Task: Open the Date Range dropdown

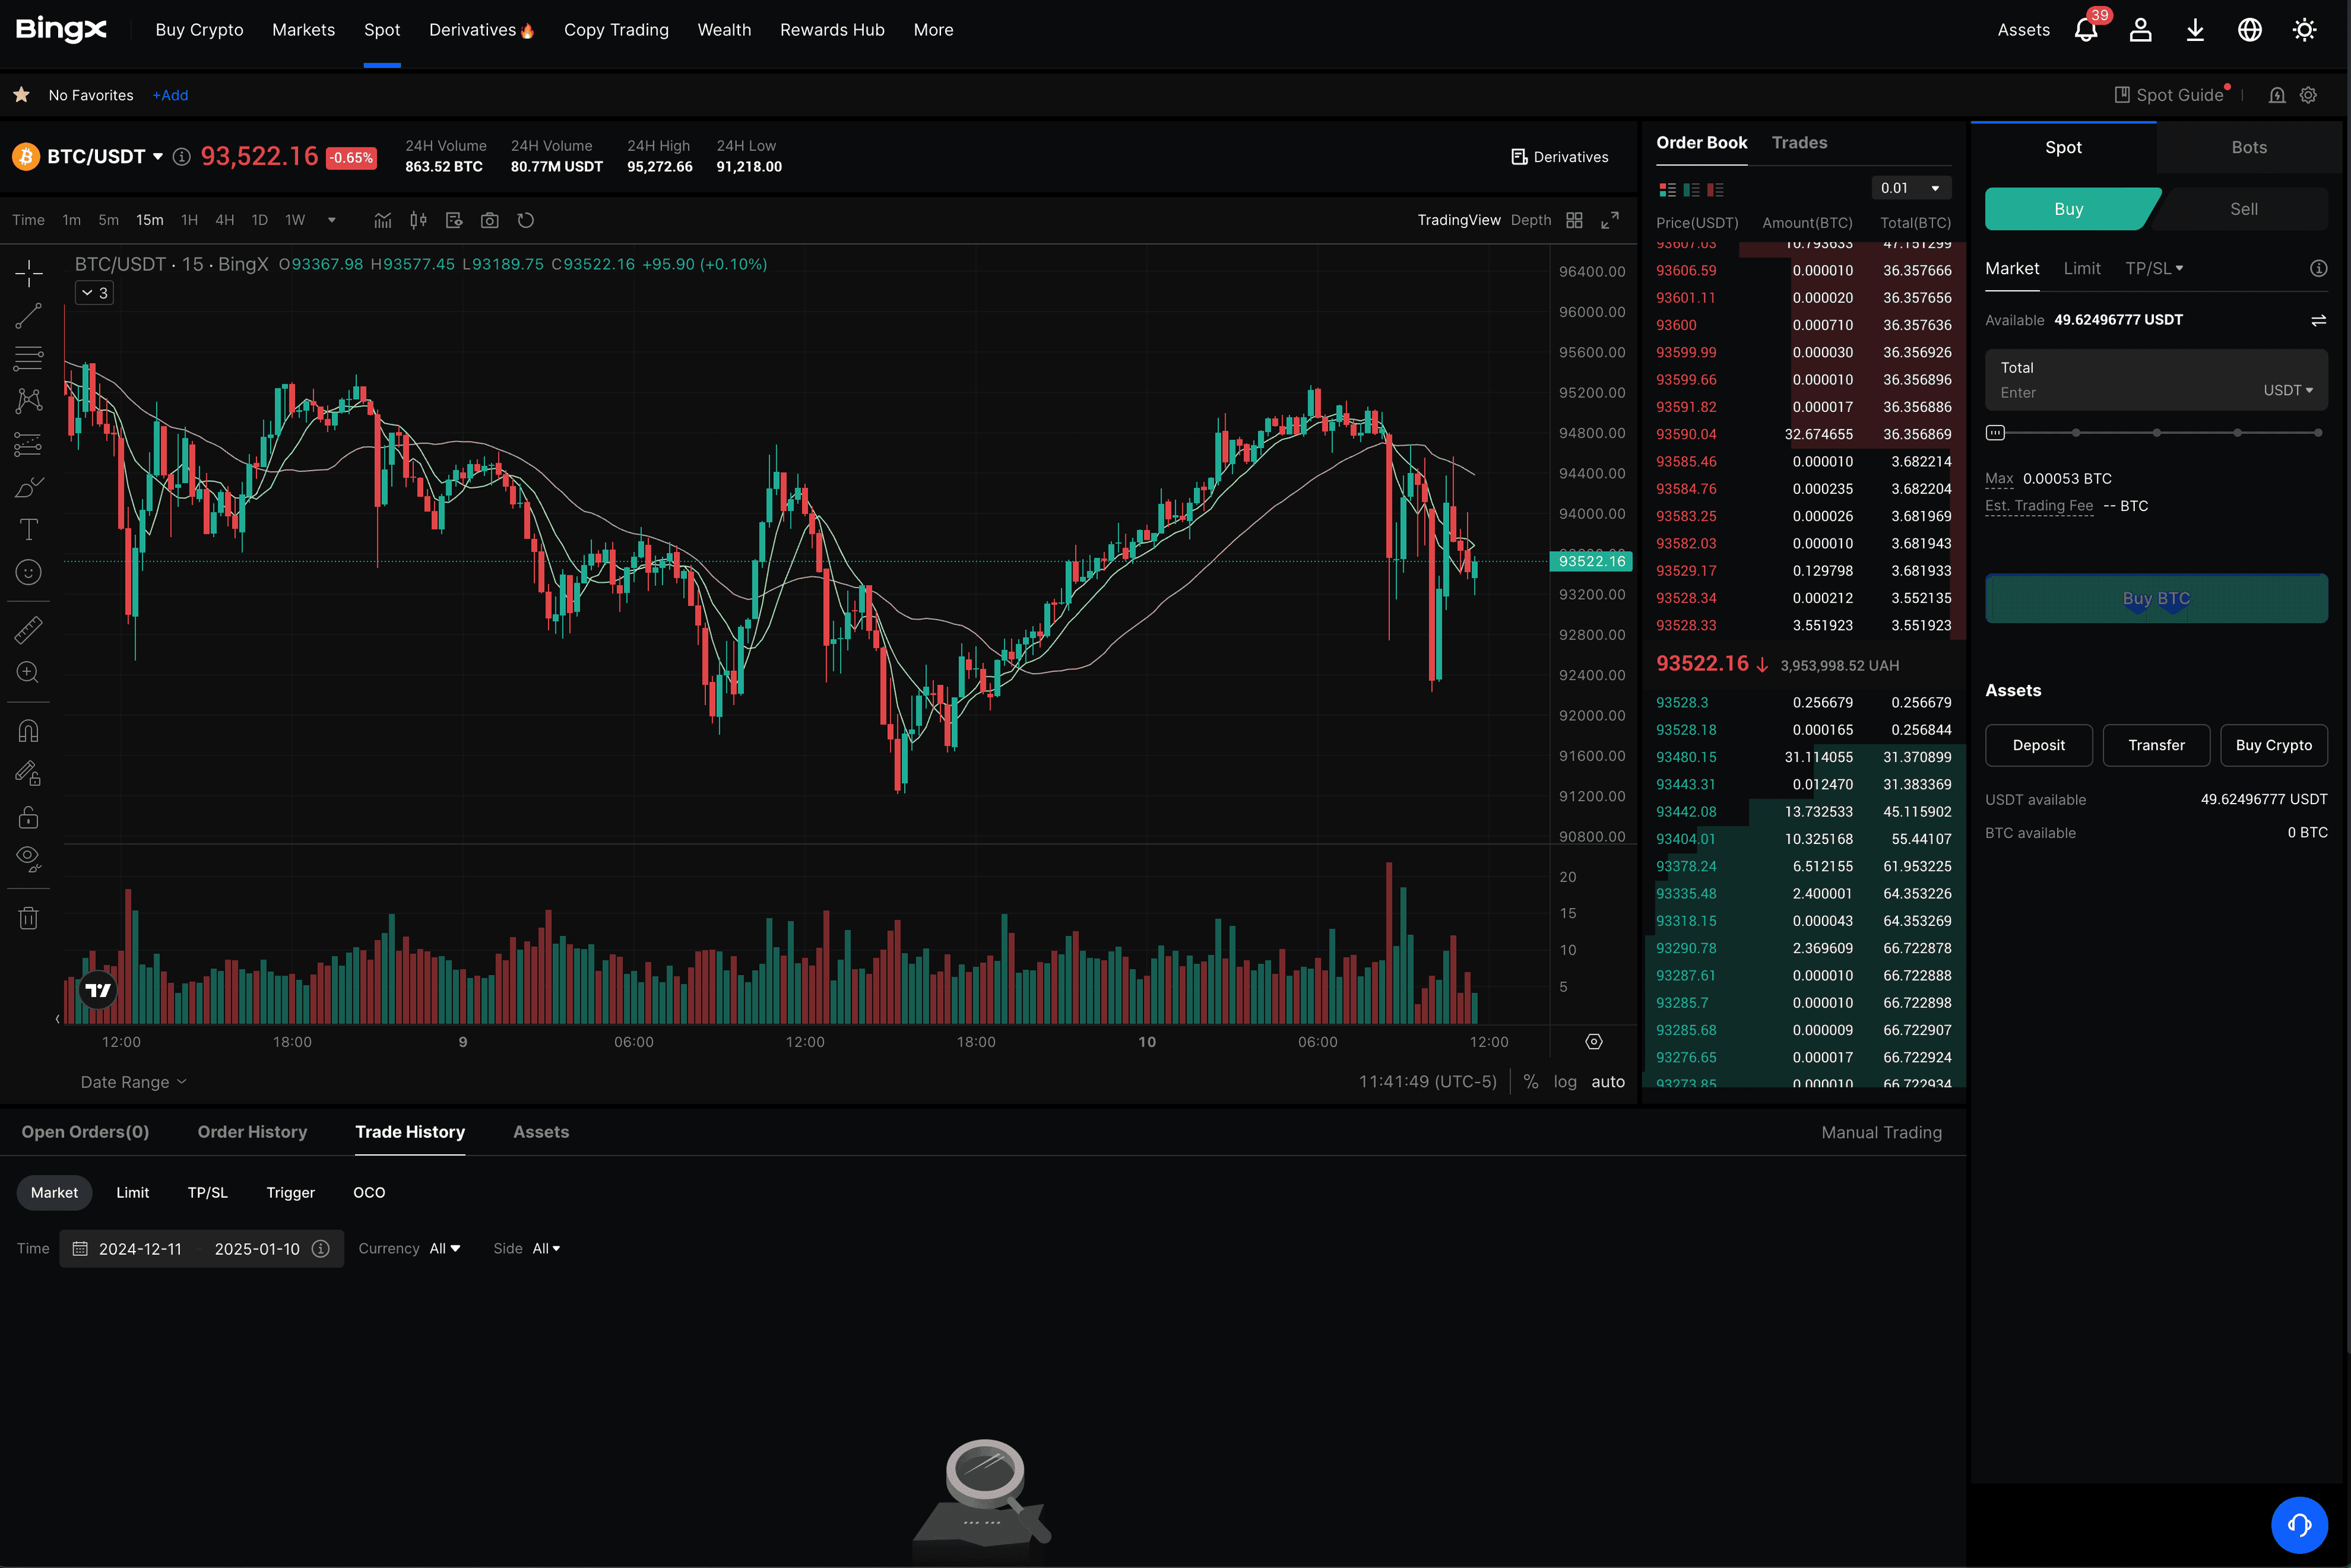Action: [x=133, y=1082]
